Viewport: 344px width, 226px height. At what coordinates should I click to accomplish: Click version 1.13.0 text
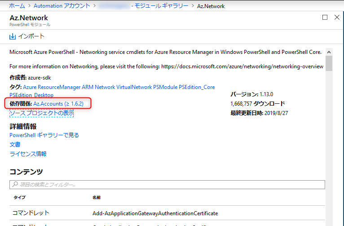(266, 94)
